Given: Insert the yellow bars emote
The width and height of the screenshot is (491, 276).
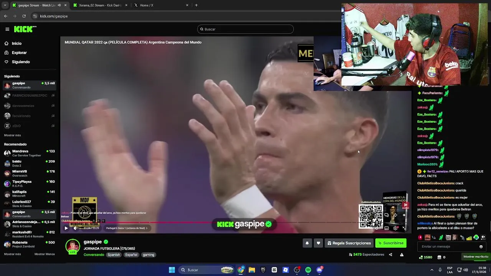Looking at the screenshot, I should point(469,238).
